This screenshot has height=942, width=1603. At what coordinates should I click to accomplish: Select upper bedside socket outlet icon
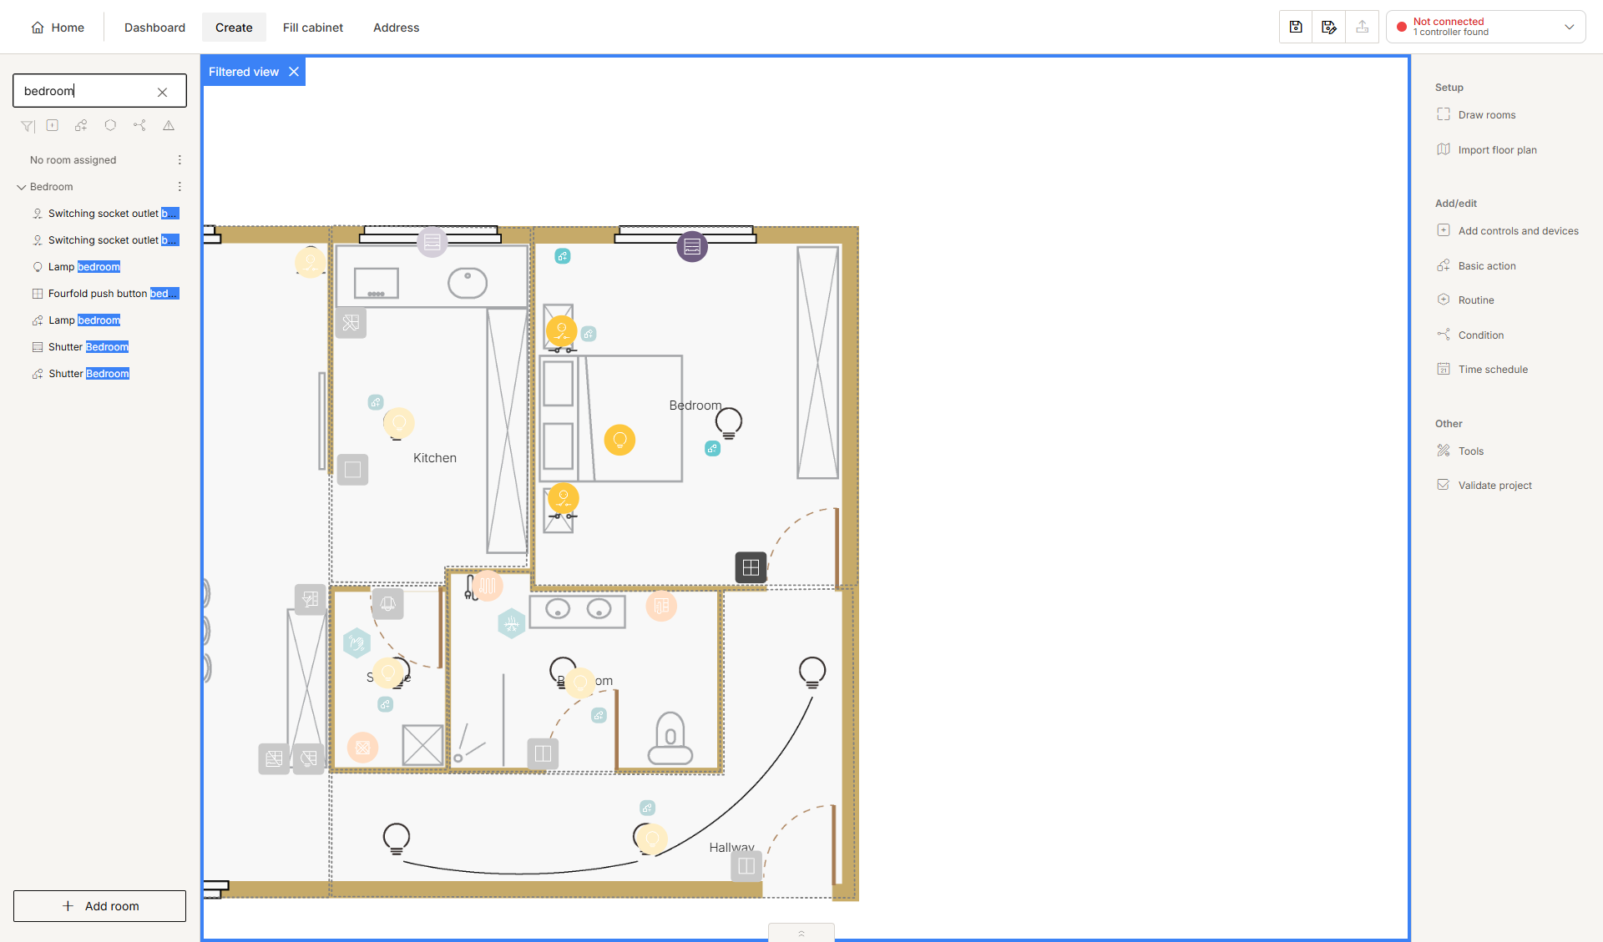pos(561,331)
